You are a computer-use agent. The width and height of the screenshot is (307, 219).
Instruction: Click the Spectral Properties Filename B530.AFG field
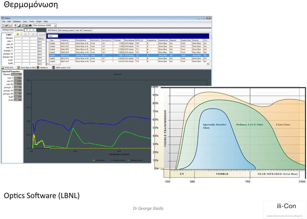point(16,75)
